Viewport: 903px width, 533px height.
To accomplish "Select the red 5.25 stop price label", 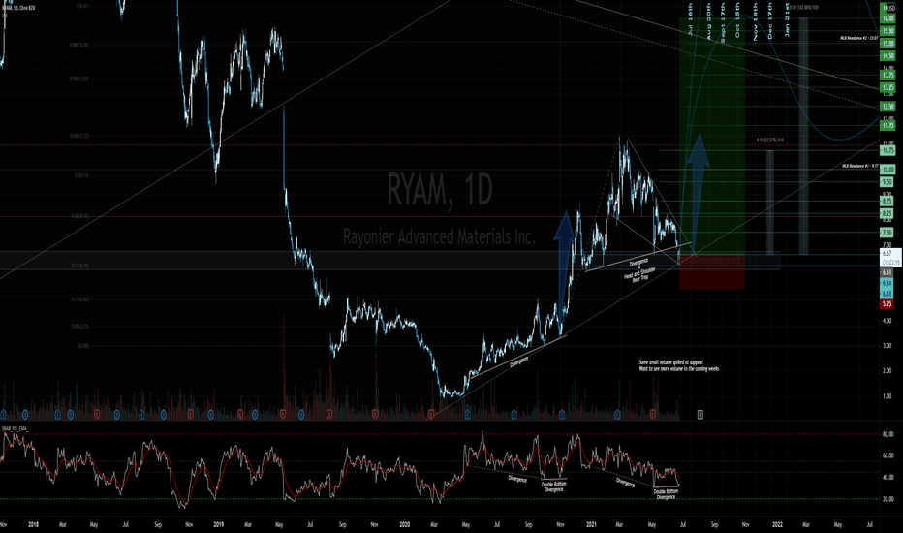I will (887, 304).
